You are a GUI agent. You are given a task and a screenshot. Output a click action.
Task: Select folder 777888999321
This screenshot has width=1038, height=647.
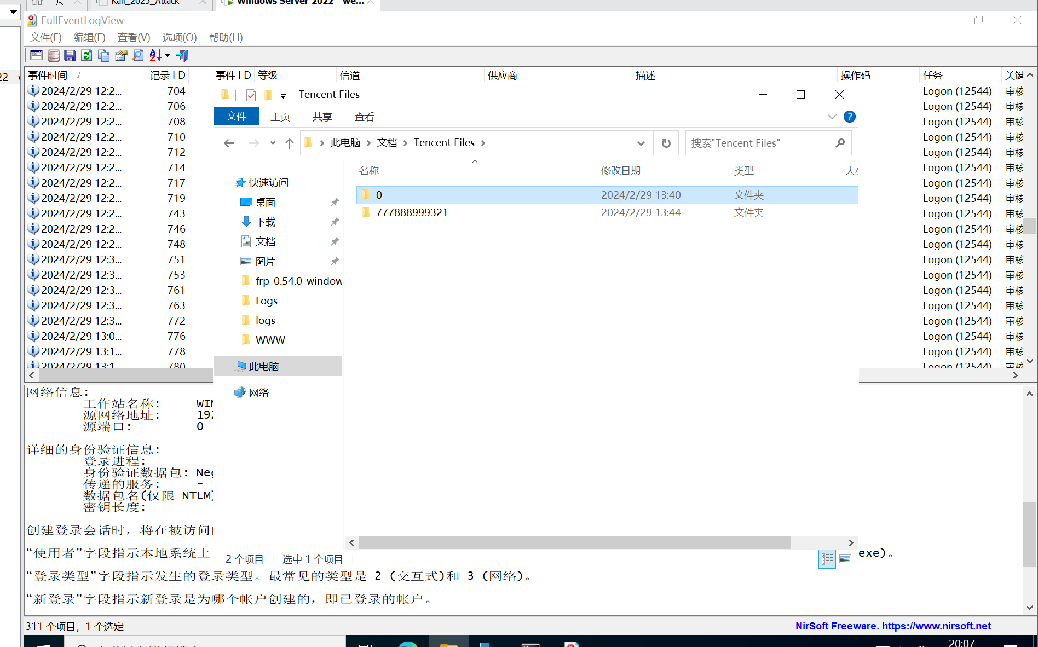click(x=607, y=212)
